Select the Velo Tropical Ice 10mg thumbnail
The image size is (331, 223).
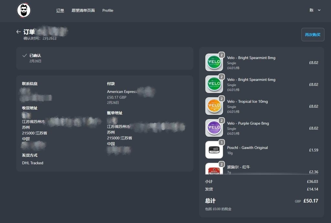click(214, 106)
